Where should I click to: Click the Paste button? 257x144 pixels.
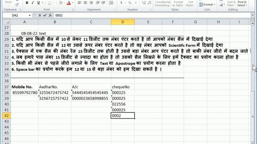point(8,2)
